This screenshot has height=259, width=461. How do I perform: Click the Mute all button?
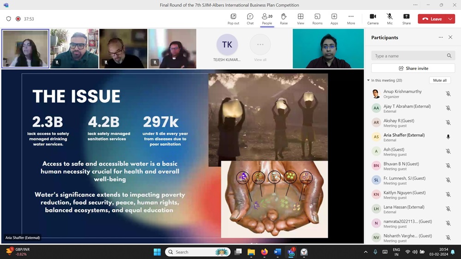point(439,81)
